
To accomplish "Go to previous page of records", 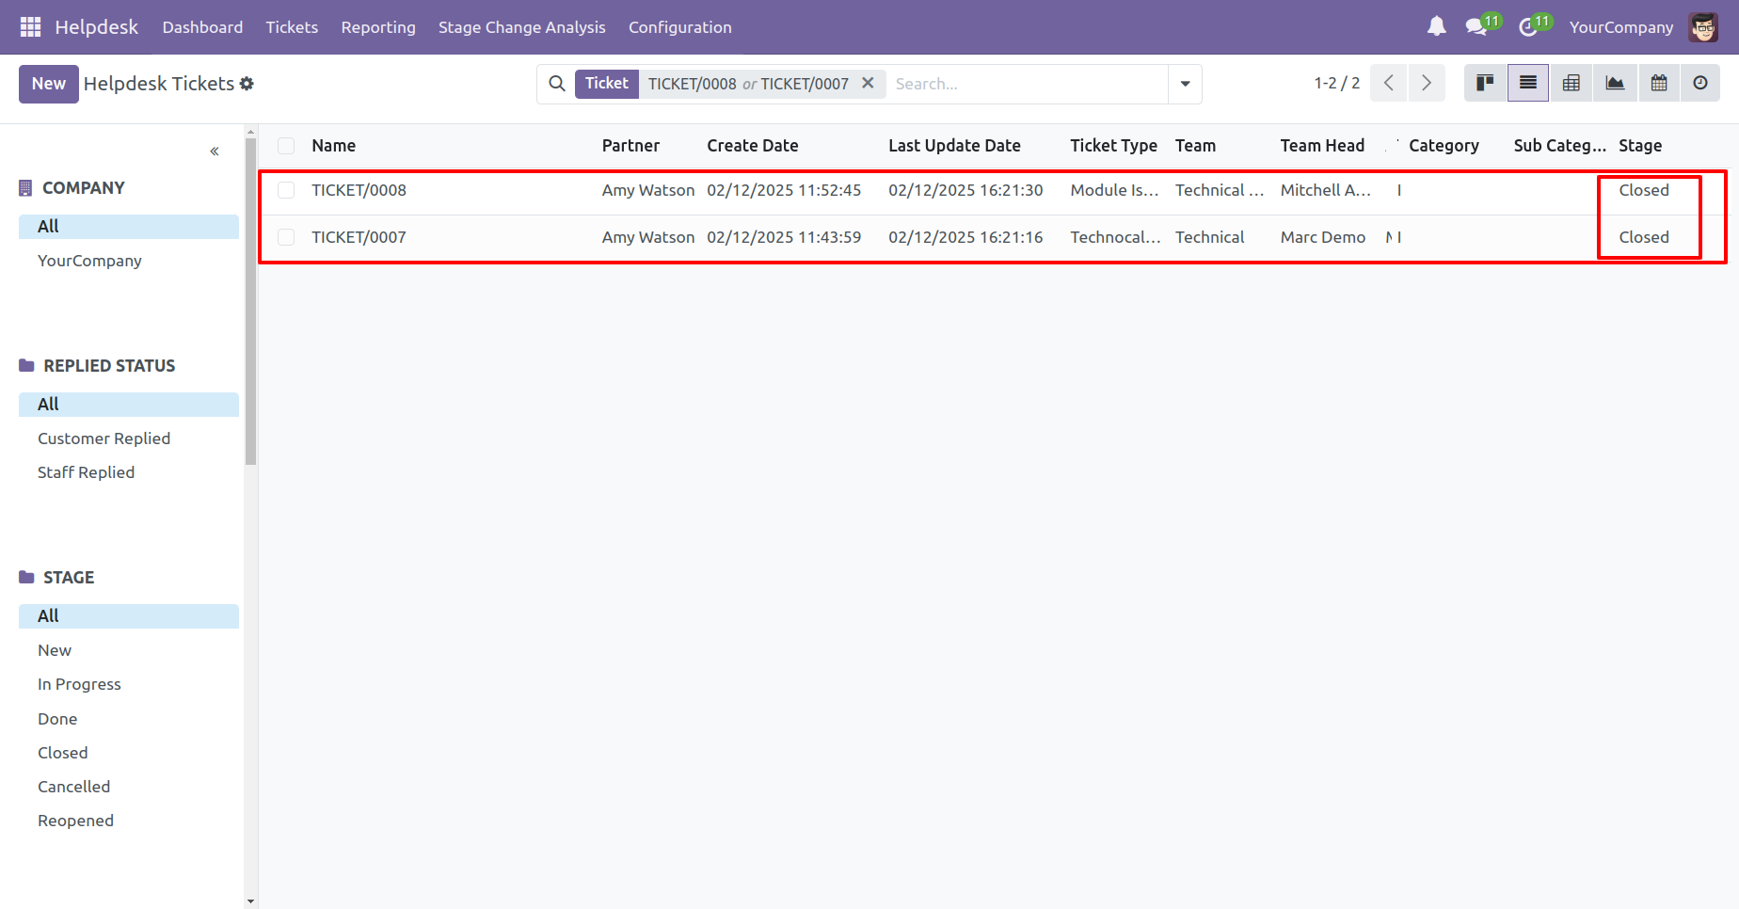I will 1389,84.
